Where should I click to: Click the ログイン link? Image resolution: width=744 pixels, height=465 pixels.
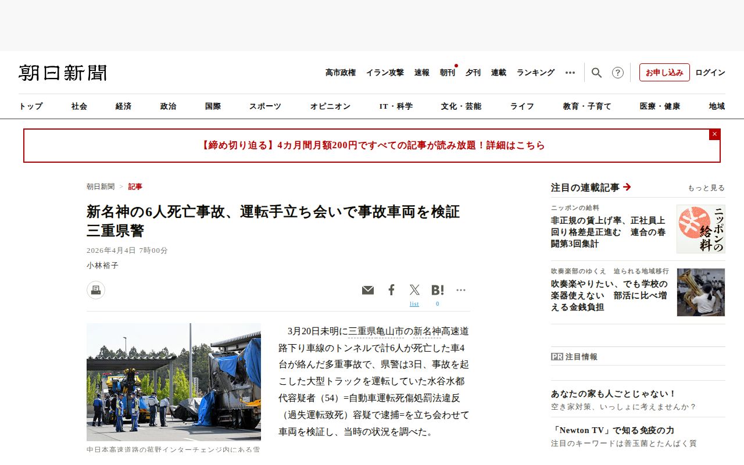pyautogui.click(x=710, y=73)
